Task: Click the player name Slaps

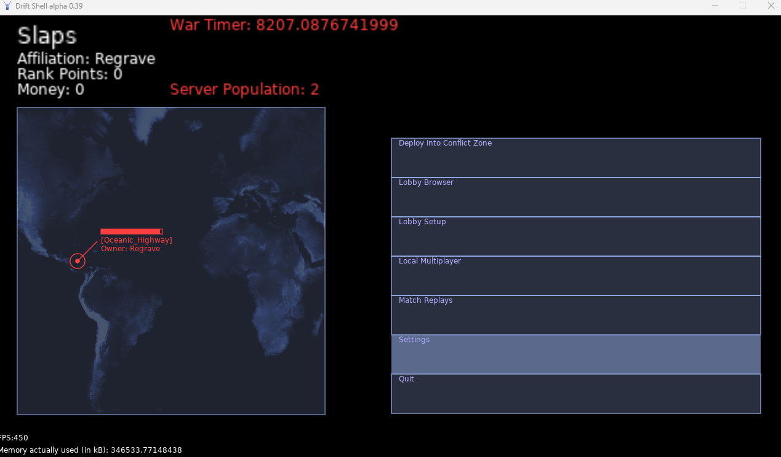Action: point(47,36)
